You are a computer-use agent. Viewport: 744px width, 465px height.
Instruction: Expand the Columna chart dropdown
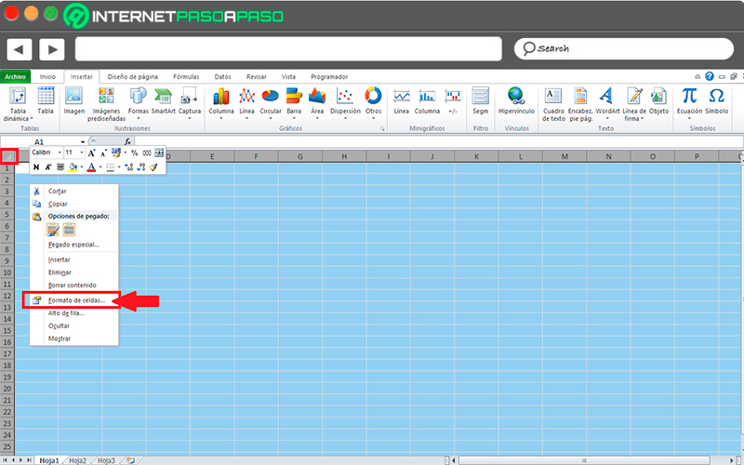pyautogui.click(x=221, y=118)
